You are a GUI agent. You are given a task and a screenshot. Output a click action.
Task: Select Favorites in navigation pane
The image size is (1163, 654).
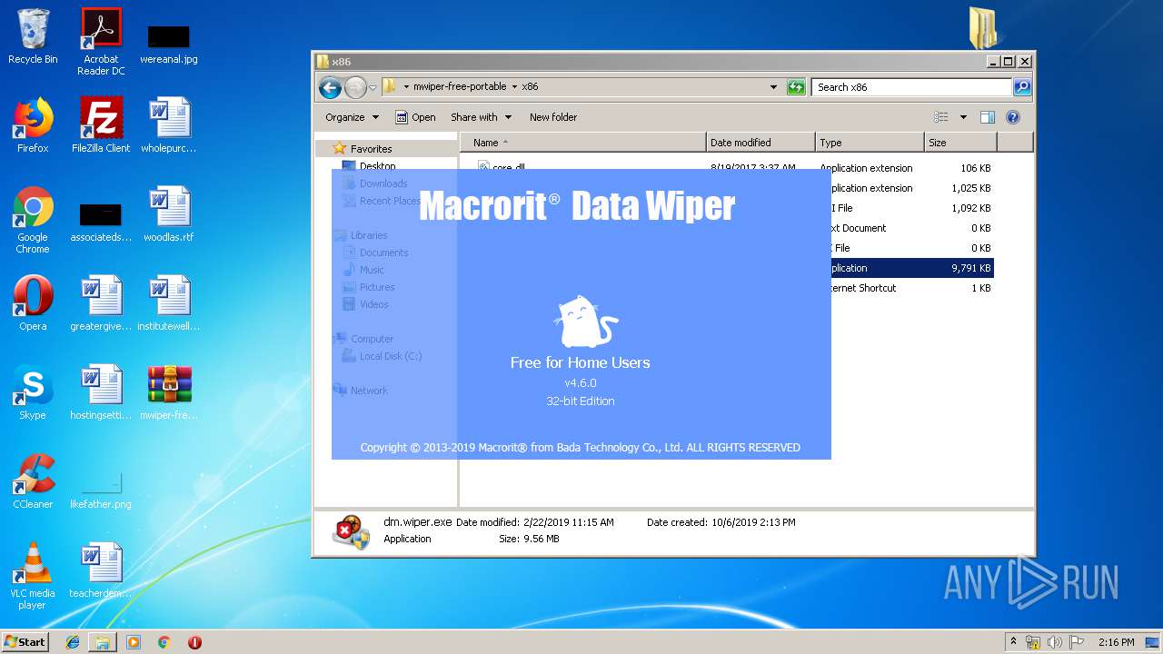coord(371,149)
